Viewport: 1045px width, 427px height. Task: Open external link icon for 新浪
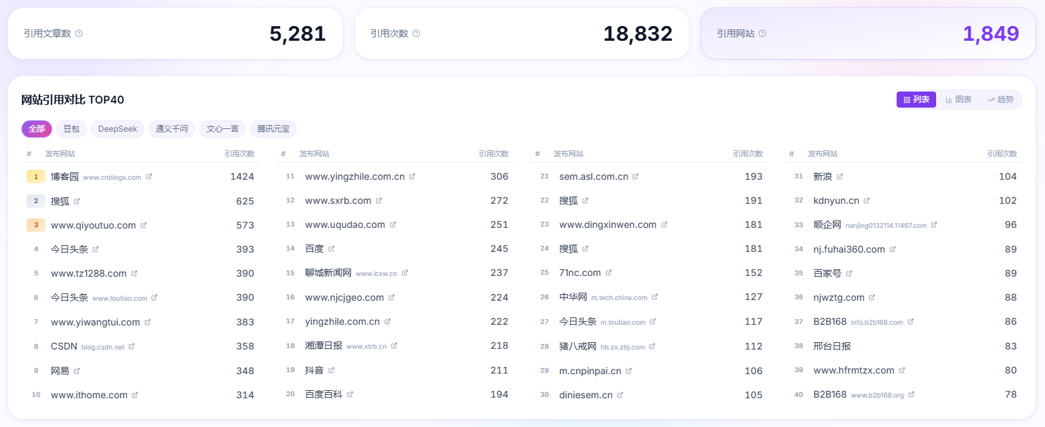coord(840,176)
